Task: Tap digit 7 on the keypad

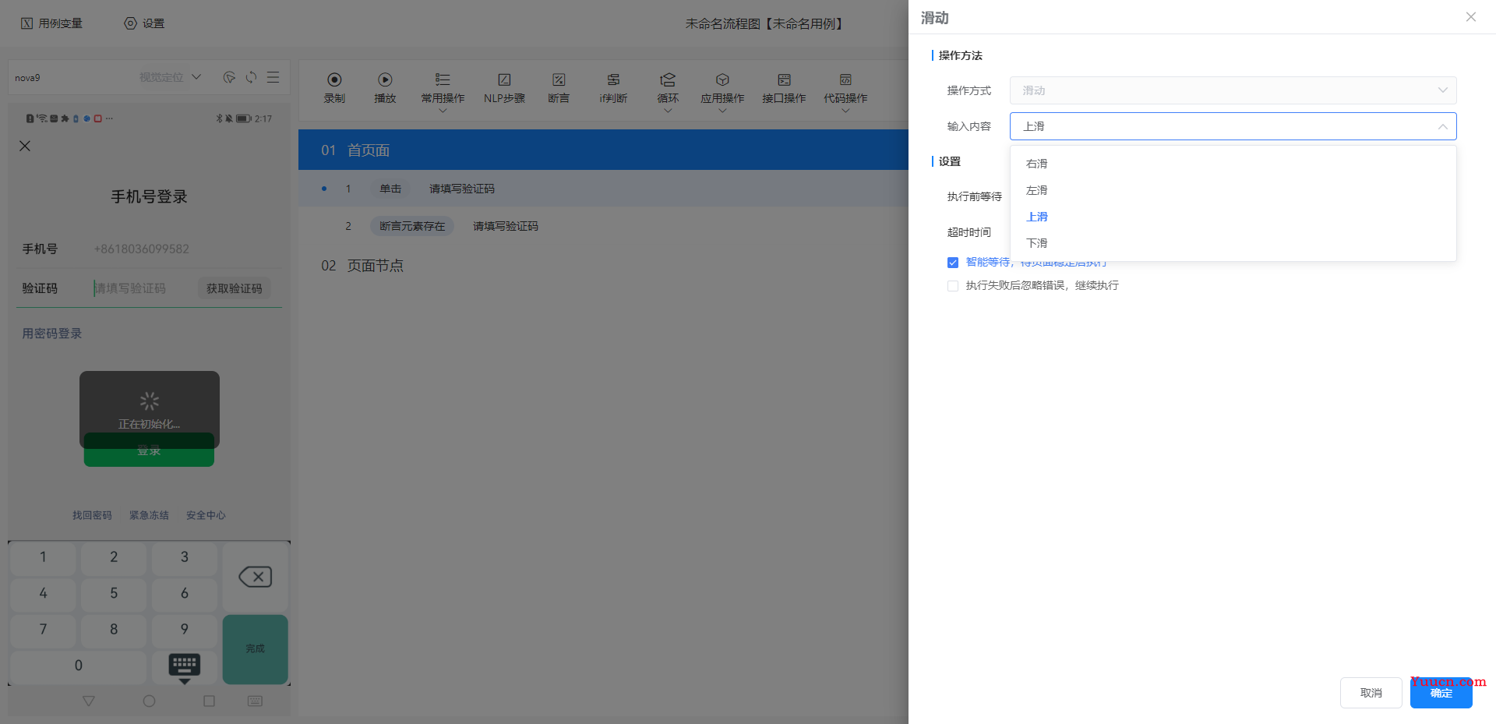Action: click(x=43, y=629)
